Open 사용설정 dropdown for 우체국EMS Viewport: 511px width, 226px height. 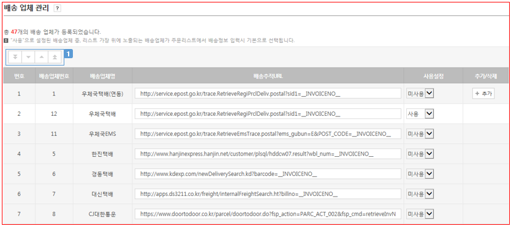click(420, 134)
